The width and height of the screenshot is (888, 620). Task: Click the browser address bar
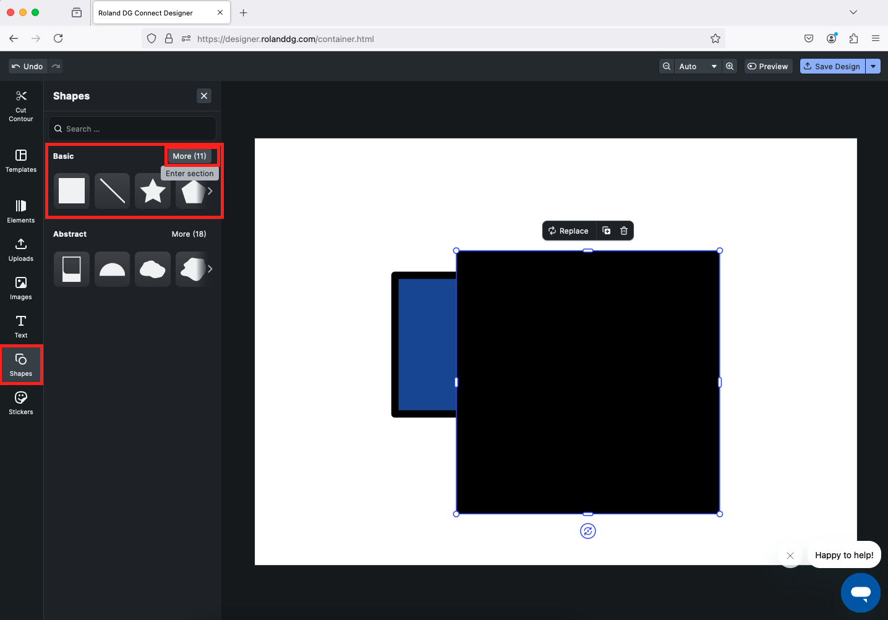click(433, 38)
